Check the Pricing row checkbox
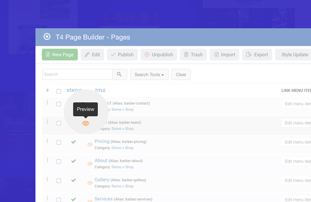 pyautogui.click(x=59, y=142)
